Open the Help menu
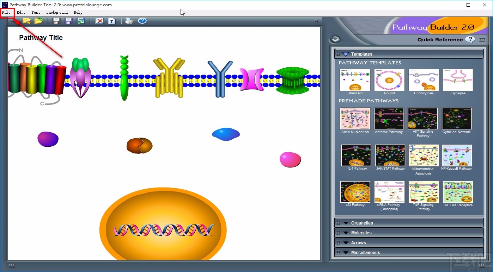 coord(78,13)
